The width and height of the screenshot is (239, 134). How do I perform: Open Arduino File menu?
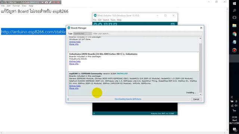coord(94,20)
